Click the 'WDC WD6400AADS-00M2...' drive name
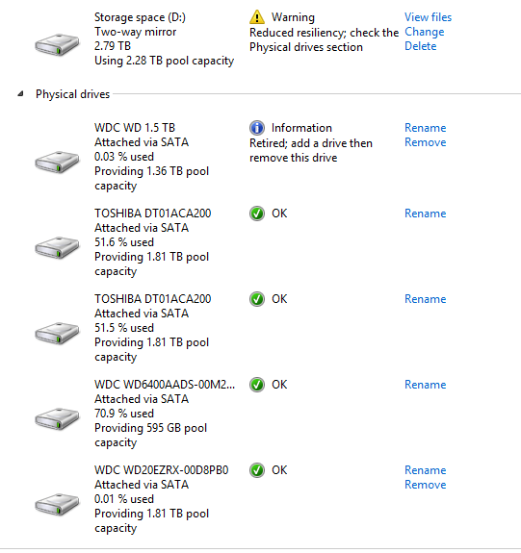Viewport: 521px width, 553px height. (x=165, y=385)
